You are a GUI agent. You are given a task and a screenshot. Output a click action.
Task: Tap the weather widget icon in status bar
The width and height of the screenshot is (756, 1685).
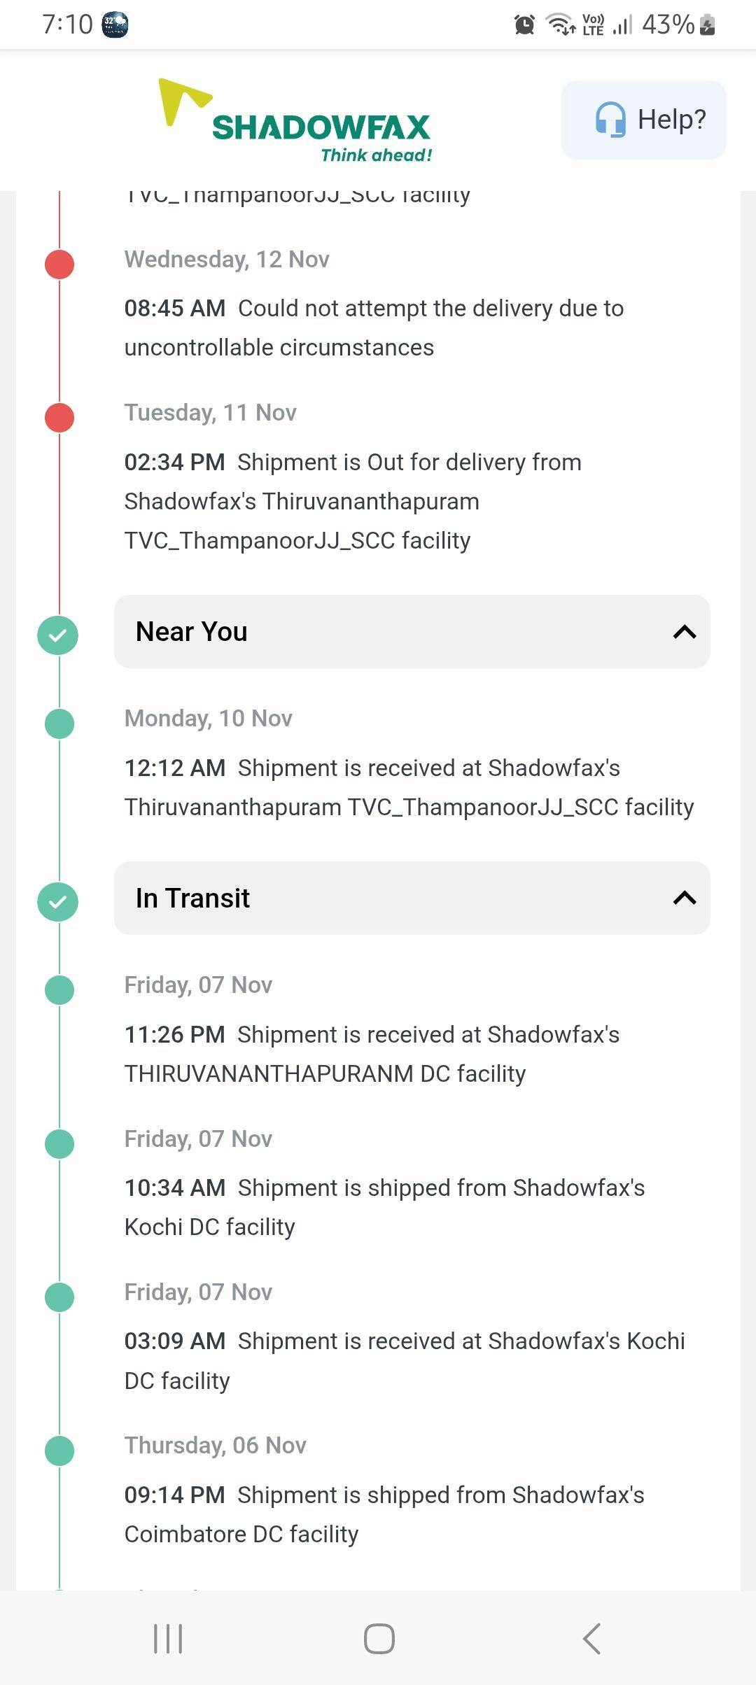tap(115, 25)
